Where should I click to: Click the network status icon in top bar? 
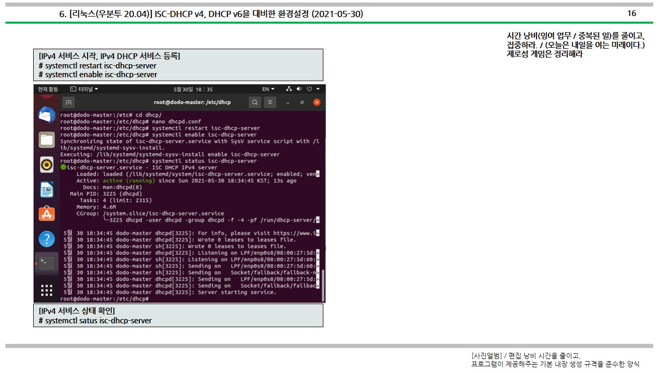click(289, 89)
